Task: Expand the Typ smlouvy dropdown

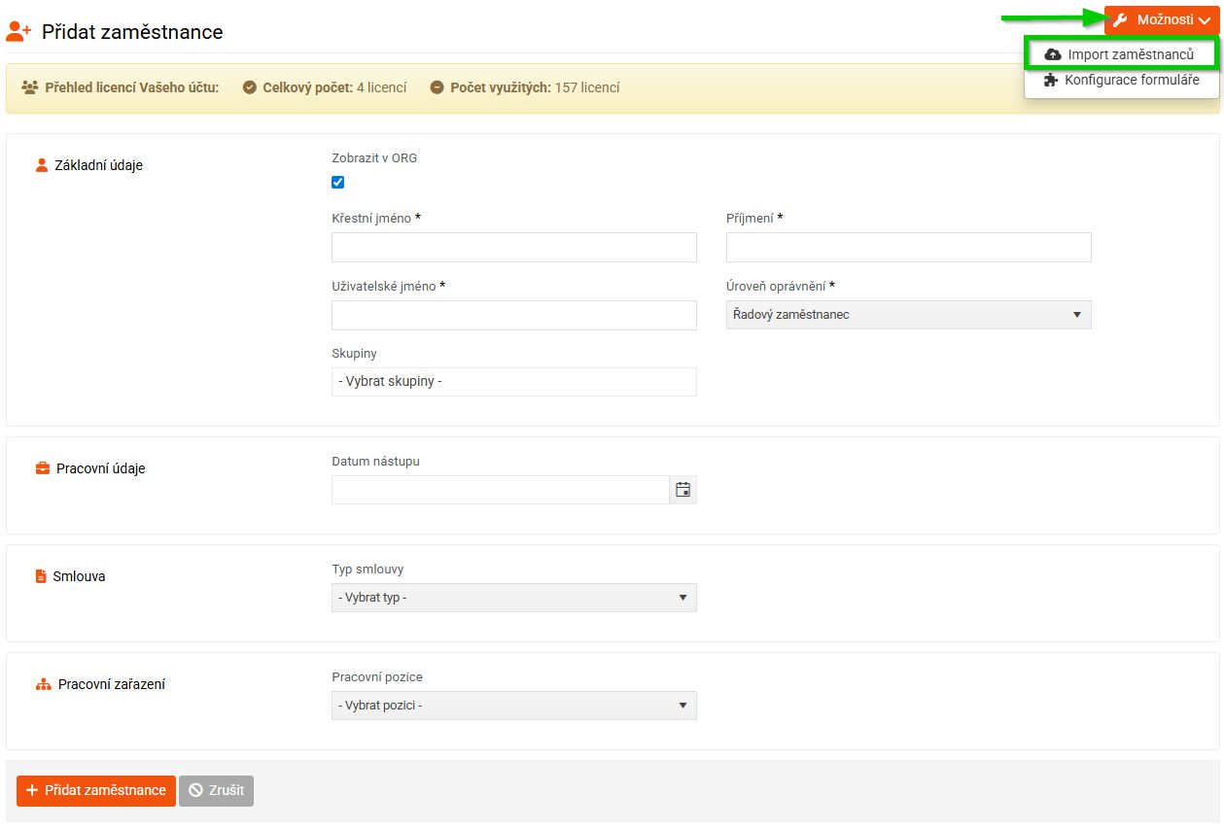Action: tap(513, 598)
